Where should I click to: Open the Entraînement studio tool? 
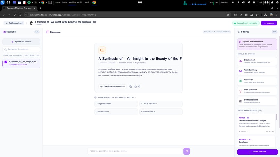[257, 61]
